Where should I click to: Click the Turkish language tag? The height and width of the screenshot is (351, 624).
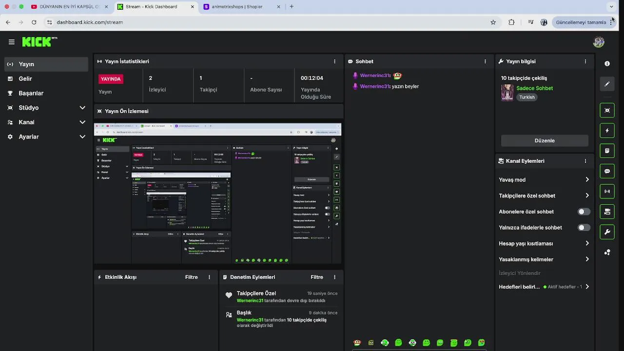click(527, 97)
